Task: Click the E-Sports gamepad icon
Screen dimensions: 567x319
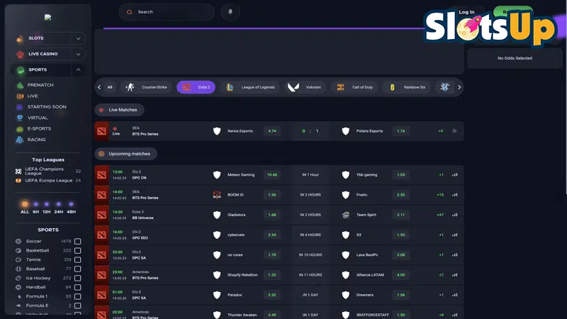Action: click(20, 129)
